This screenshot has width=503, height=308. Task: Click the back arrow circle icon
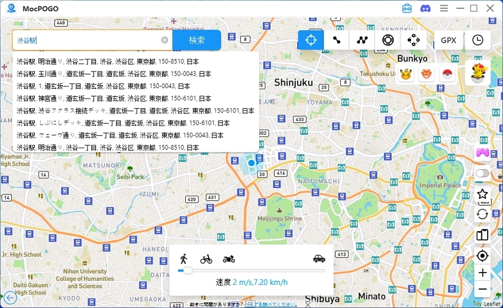10,298
